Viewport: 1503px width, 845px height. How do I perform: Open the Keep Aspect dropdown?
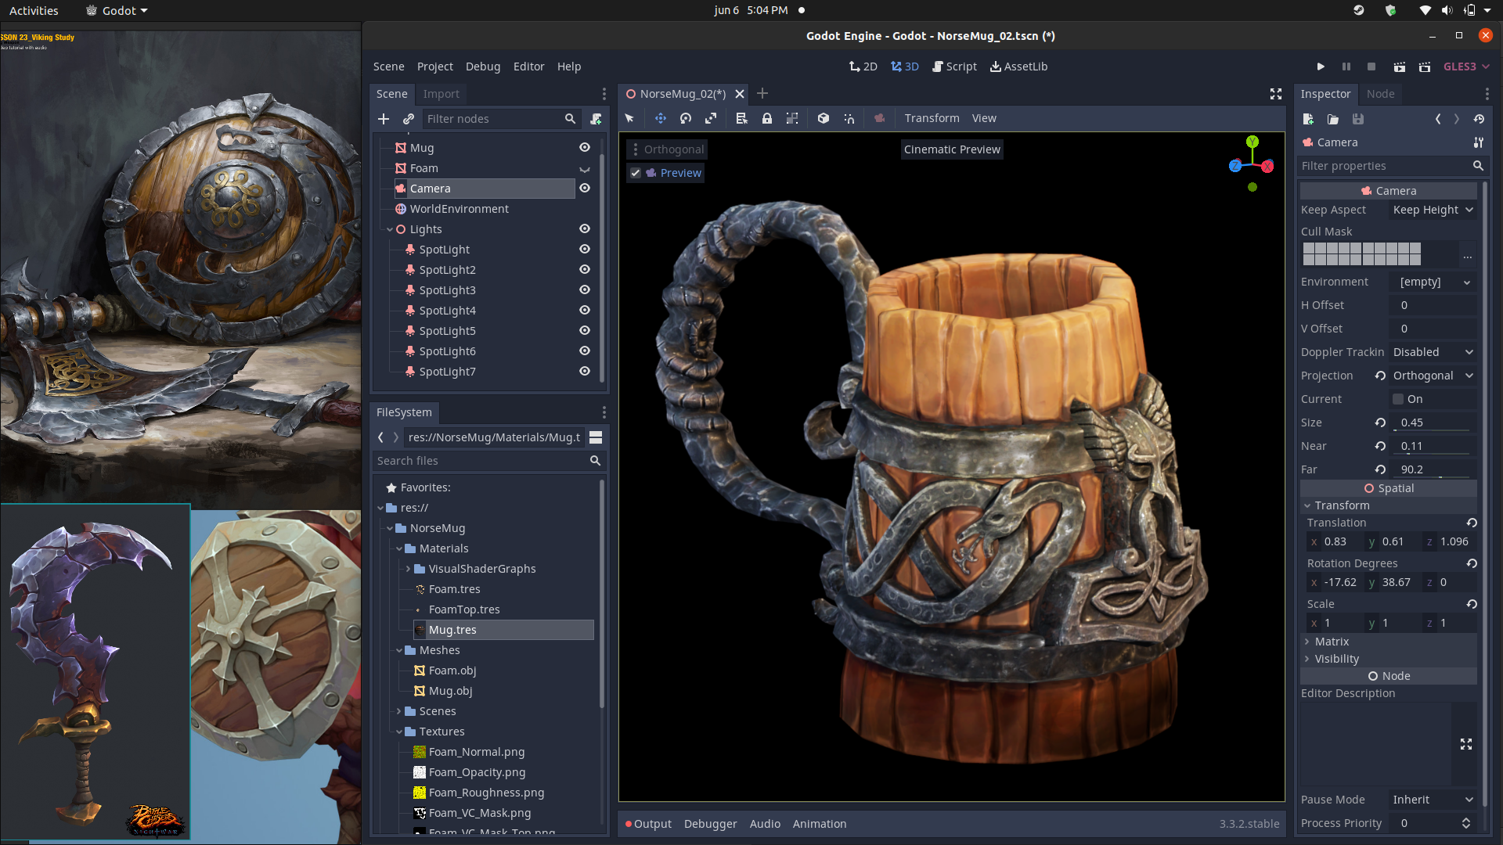pos(1433,210)
